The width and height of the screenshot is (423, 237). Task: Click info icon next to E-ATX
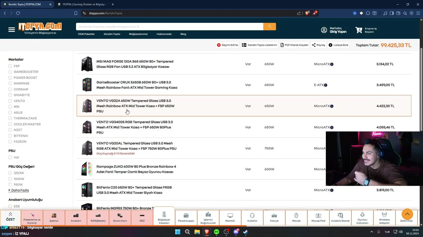(x=326, y=85)
